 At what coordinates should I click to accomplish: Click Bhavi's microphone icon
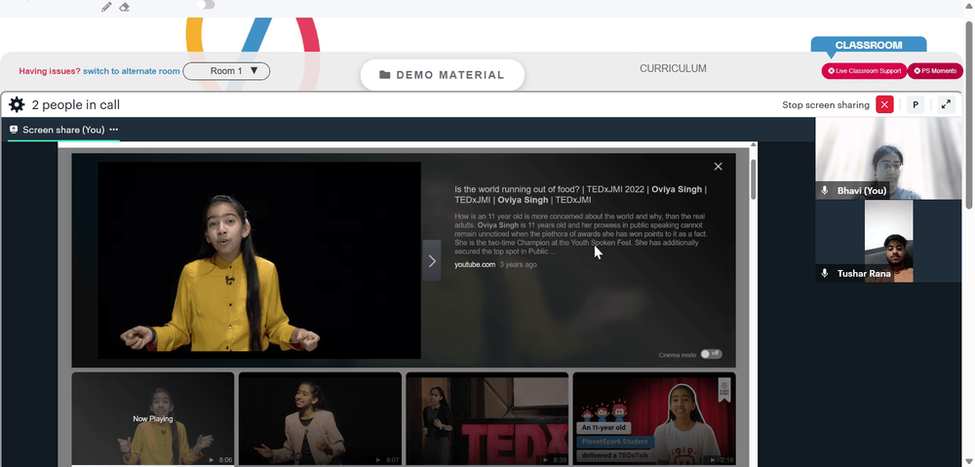click(x=825, y=191)
